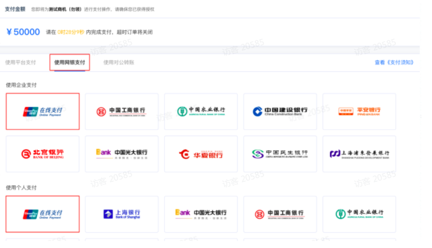
Task: Click the 支付金额 title text
Action: click(15, 9)
